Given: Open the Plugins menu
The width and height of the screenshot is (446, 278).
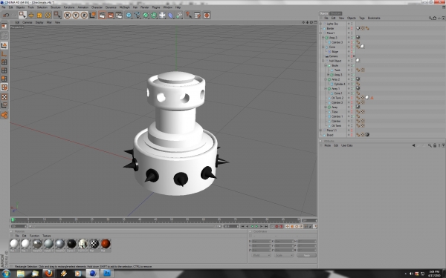Looking at the screenshot, I should point(156,7).
